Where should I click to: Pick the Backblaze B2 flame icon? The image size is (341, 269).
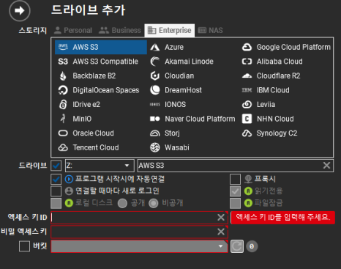(63, 75)
